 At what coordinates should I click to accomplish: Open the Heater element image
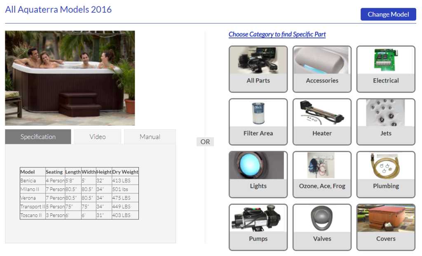tap(322, 113)
